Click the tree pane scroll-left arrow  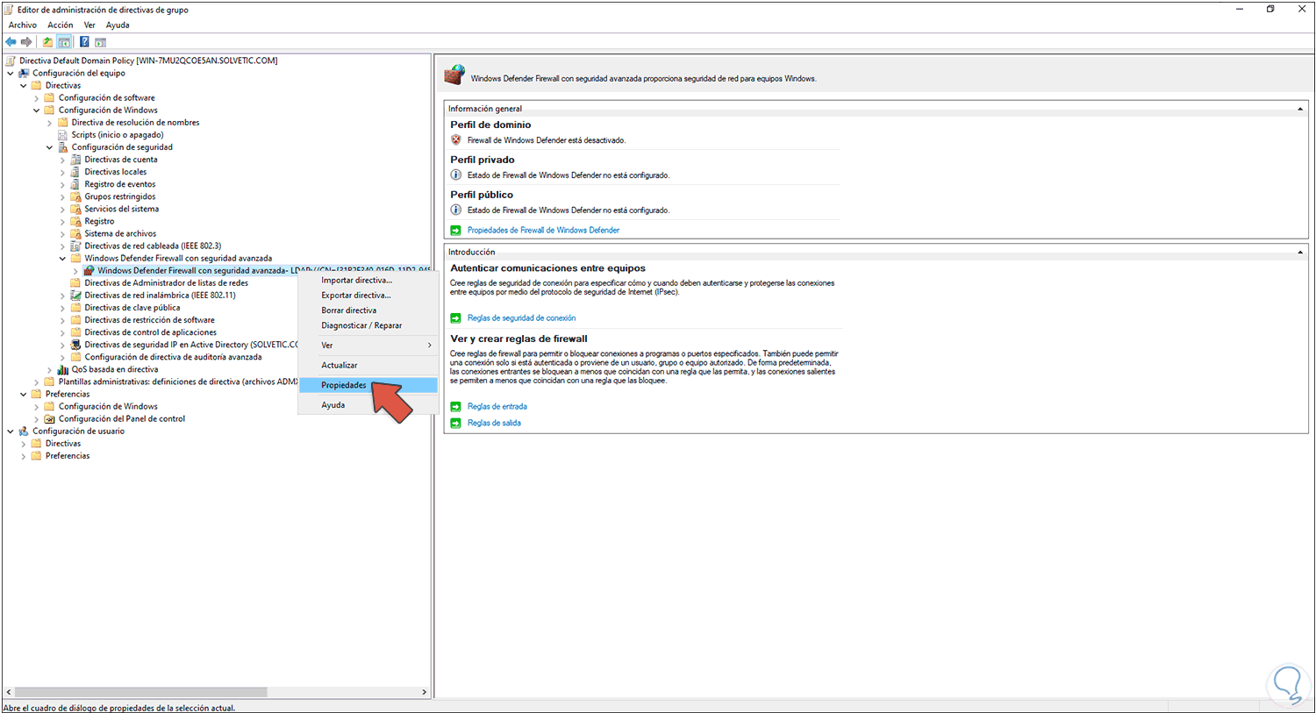(x=8, y=692)
